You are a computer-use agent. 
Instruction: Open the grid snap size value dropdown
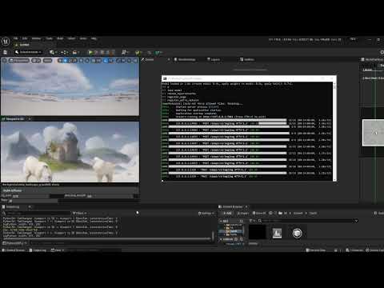98,61
